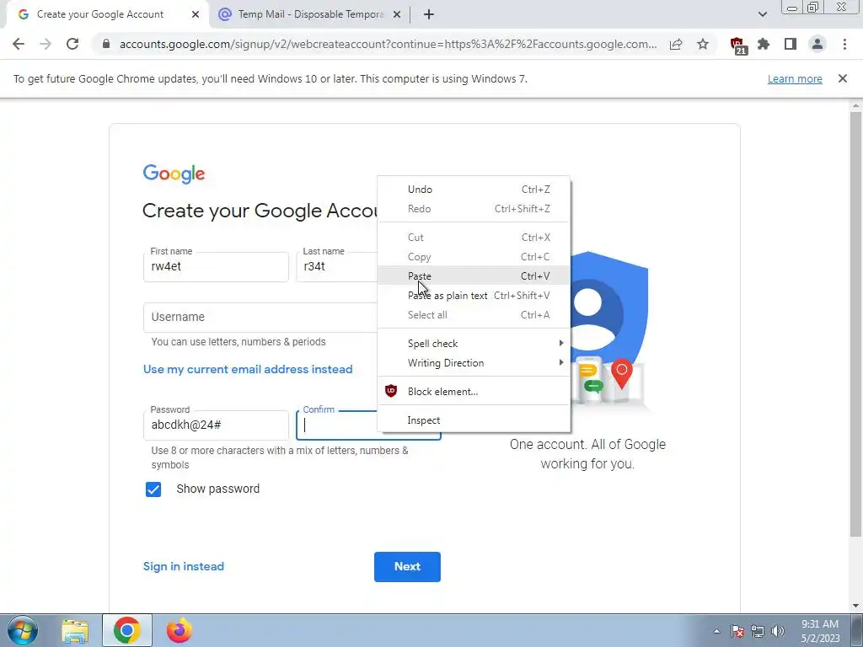863x647 pixels.
Task: Click the Password field
Action: [216, 425]
